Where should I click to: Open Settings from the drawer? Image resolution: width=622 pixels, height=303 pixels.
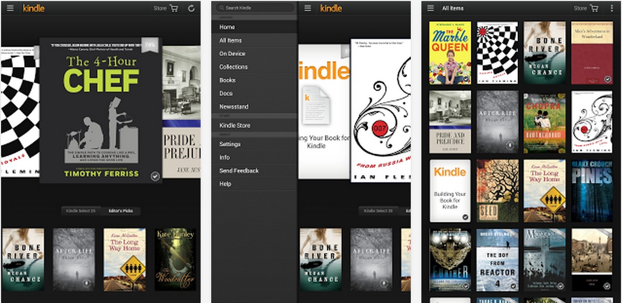point(254,144)
